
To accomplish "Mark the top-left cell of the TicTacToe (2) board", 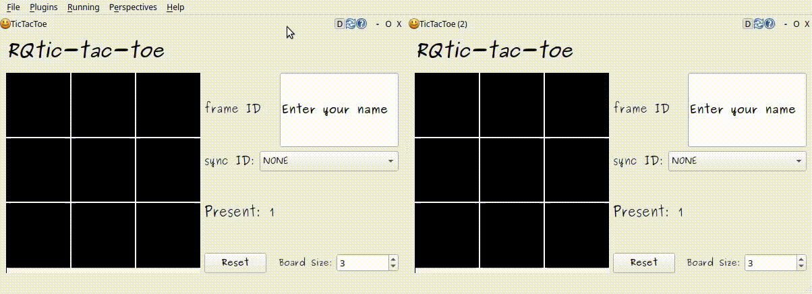I will coord(446,105).
